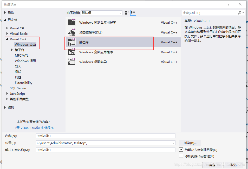This screenshot has height=169, width=248.
Task: Expand the Visual C# node
Action: 7,28
